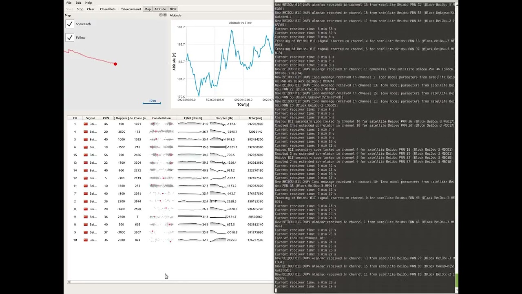This screenshot has height=294, width=522.
Task: Toggle the DOP toolbar button
Action: click(x=173, y=9)
